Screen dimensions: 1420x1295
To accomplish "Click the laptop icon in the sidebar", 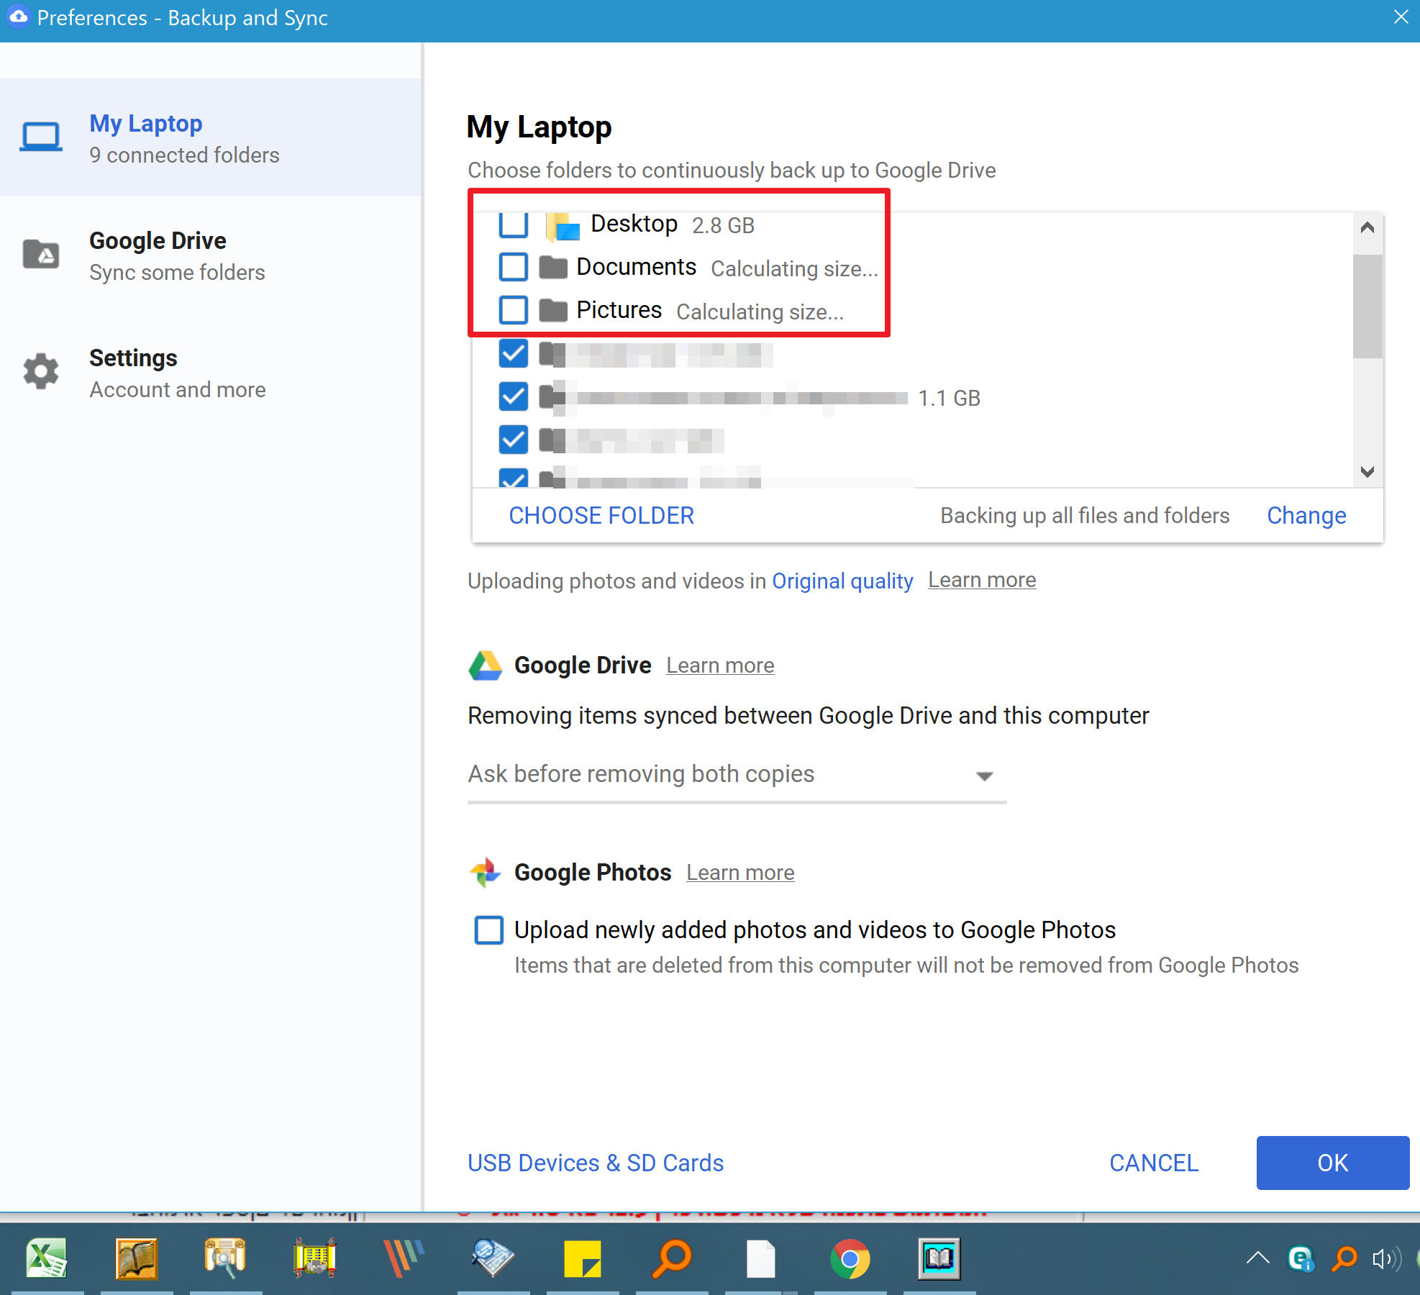I will click(41, 137).
